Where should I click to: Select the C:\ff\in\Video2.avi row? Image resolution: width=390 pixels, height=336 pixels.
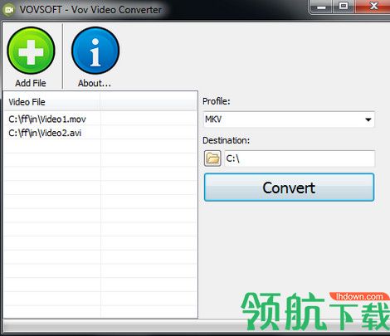point(100,133)
